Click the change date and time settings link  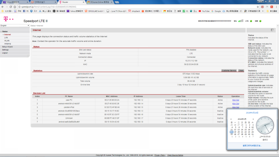[x=252, y=146]
